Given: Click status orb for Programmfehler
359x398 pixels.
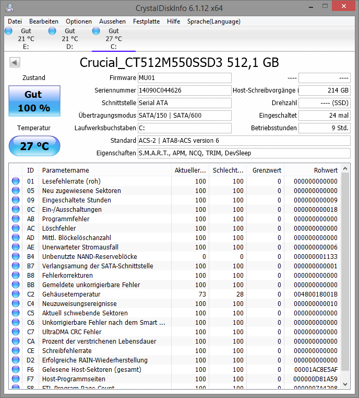Looking at the screenshot, I should pos(16,219).
